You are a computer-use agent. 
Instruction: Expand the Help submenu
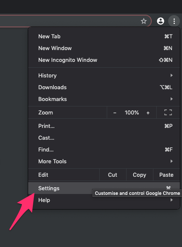tap(104, 200)
